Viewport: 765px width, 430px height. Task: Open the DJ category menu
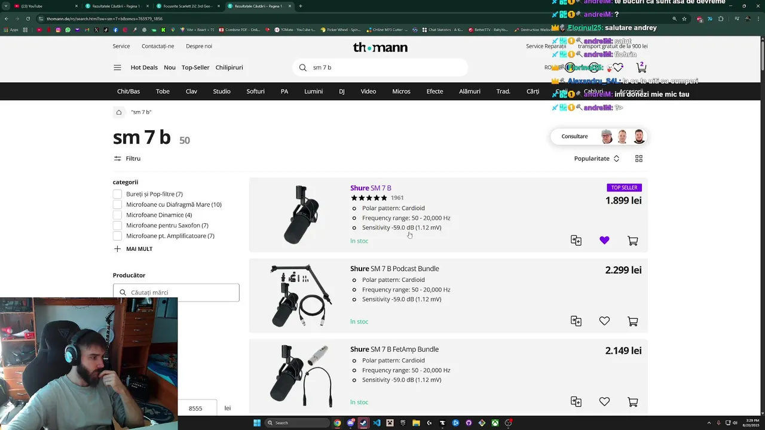point(342,91)
